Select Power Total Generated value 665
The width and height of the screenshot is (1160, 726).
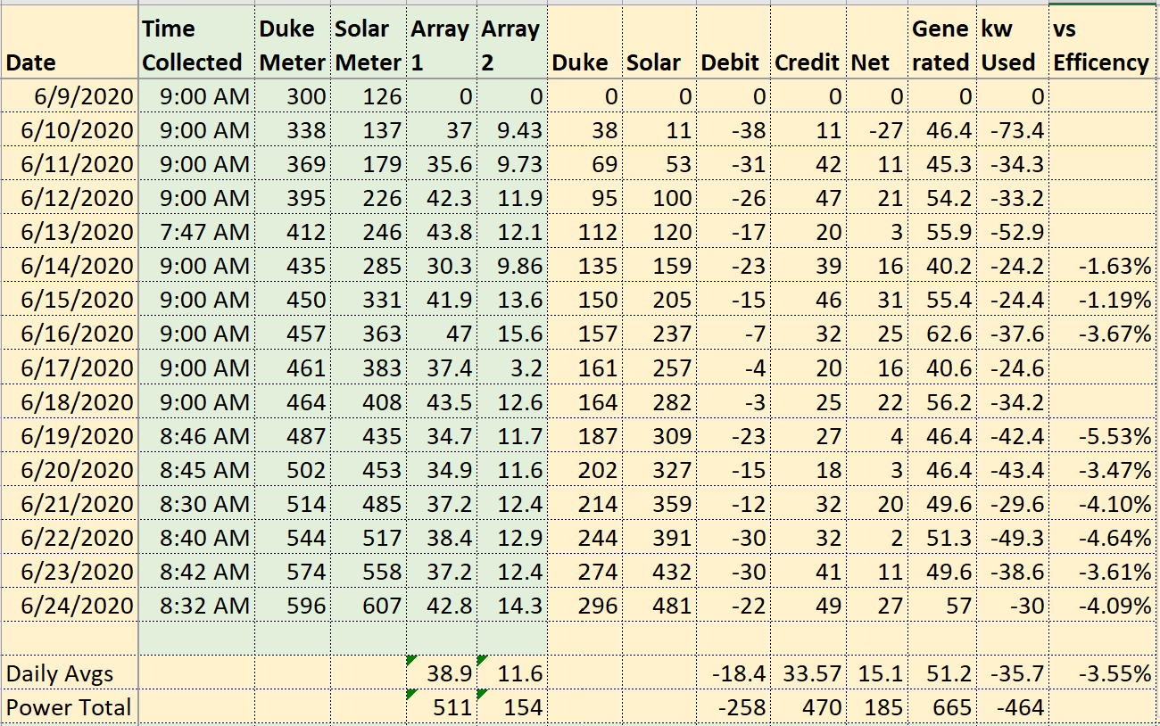942,706
